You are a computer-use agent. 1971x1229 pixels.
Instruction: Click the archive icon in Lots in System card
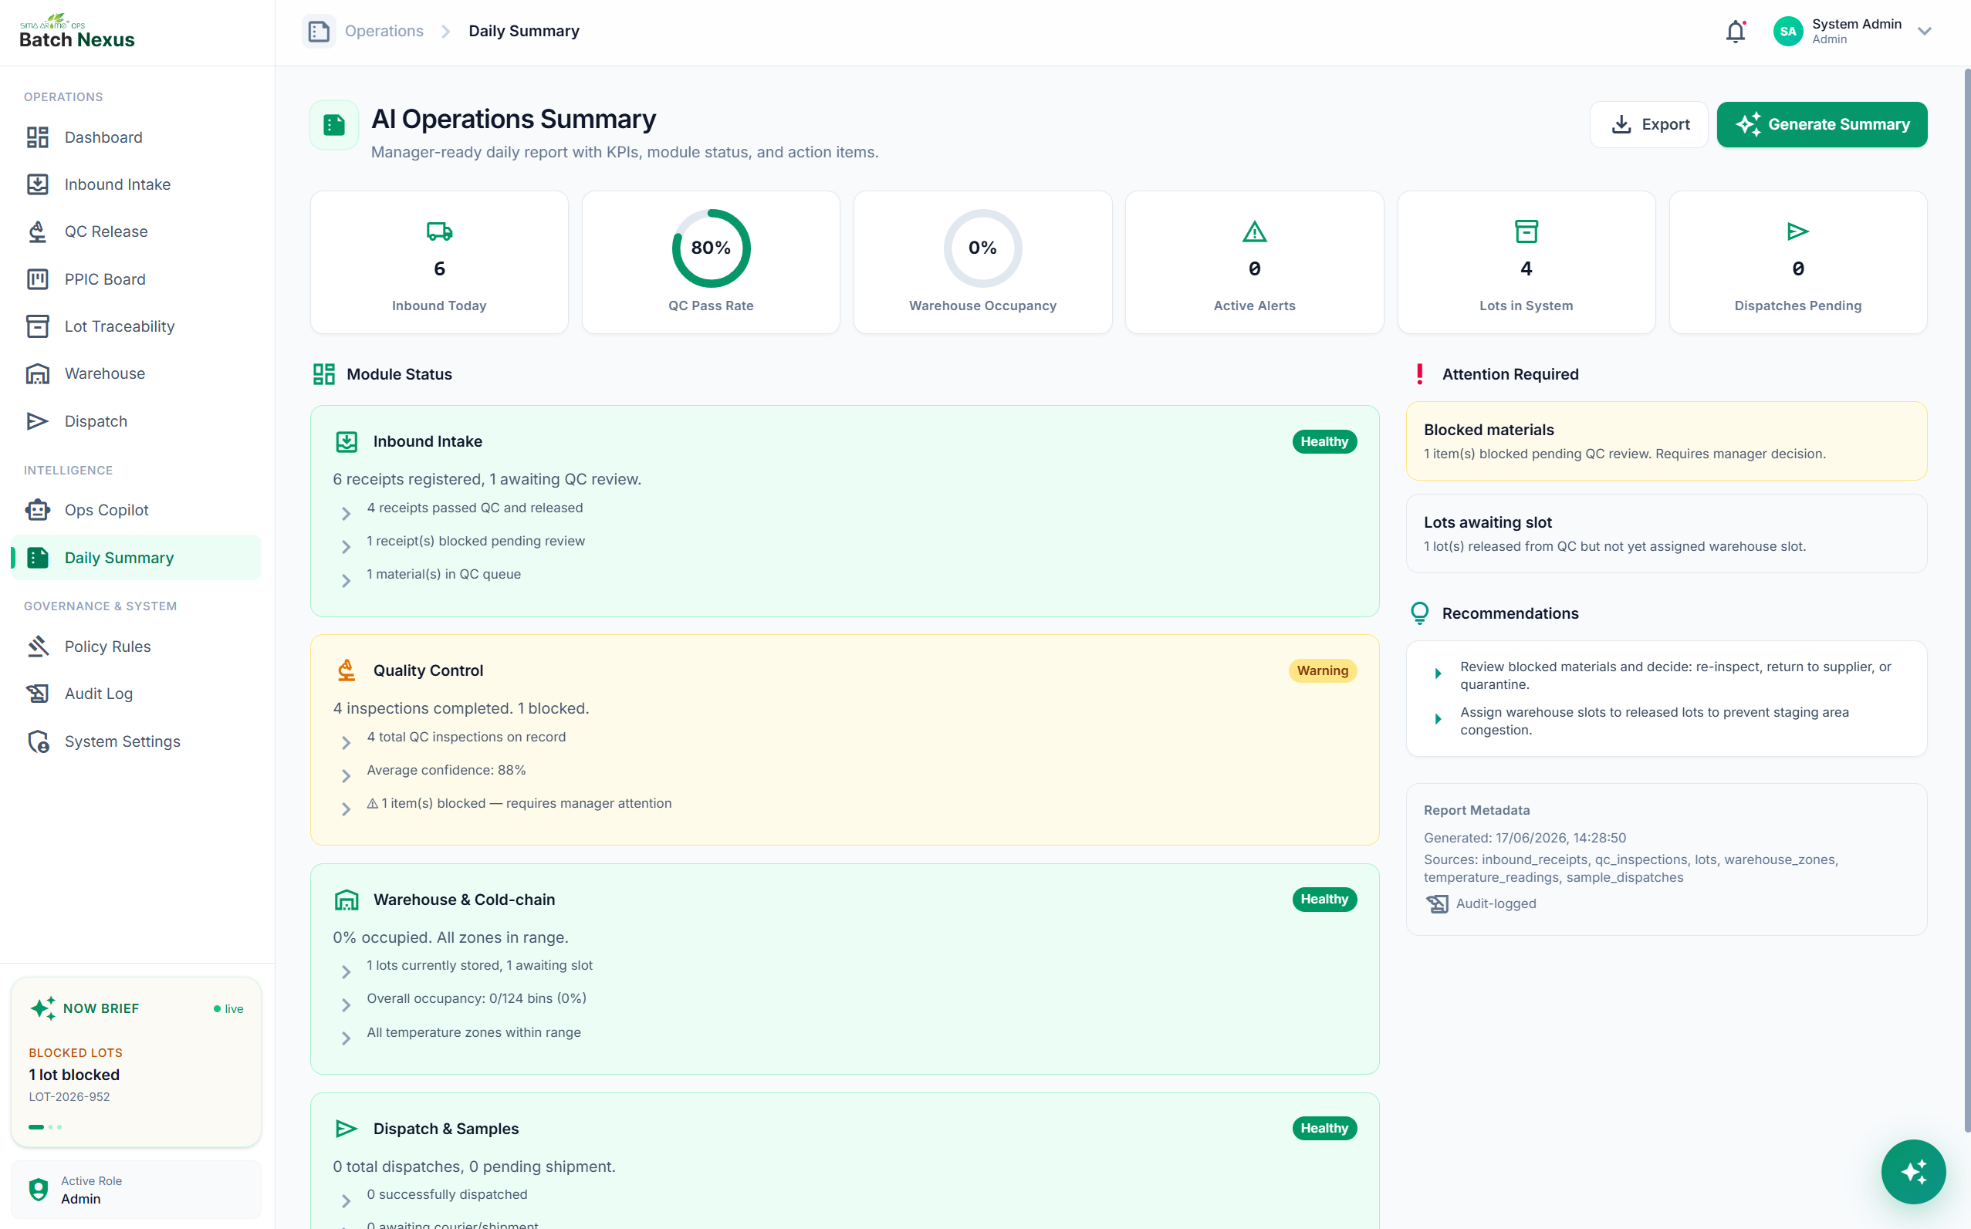[1526, 231]
